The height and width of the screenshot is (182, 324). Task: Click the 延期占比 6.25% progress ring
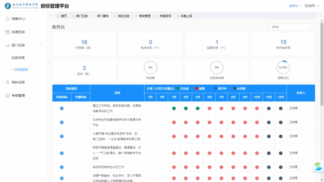coord(283,67)
